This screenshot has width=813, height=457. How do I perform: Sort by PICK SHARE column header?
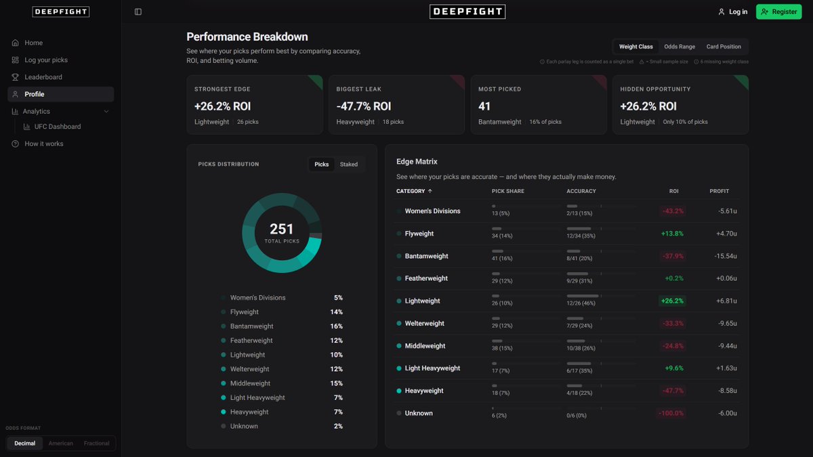(507, 191)
